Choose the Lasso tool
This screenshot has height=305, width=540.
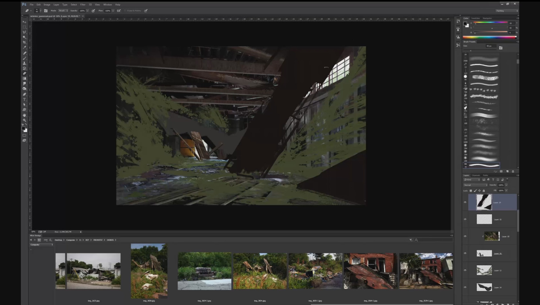24,32
